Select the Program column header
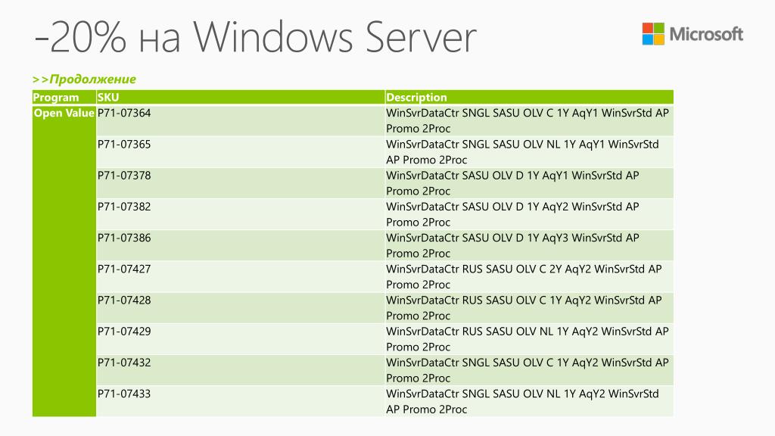Screen dimensions: 775x436 pos(64,98)
